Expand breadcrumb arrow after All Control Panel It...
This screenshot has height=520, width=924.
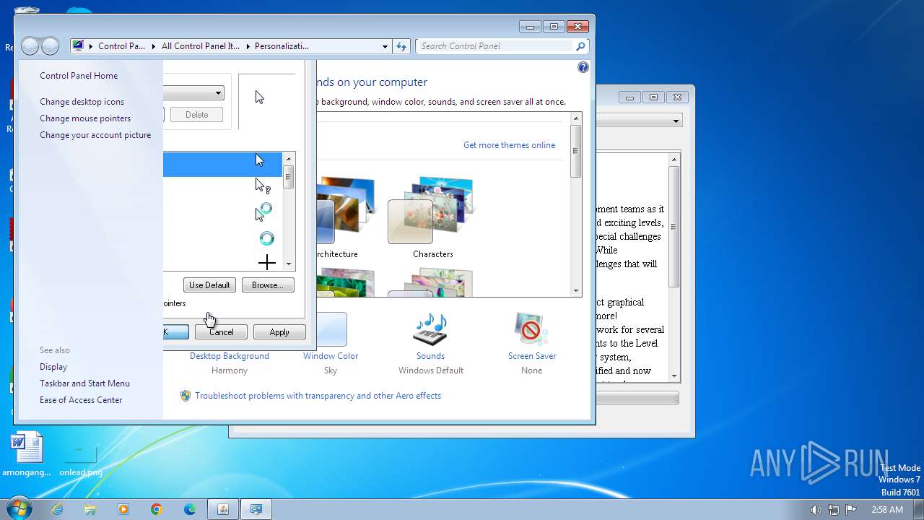point(247,46)
